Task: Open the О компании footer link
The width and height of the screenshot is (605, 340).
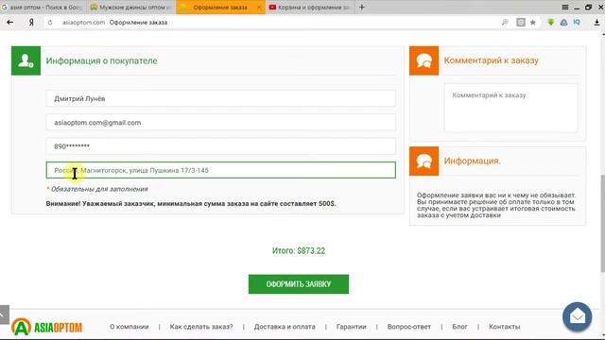Action: [x=130, y=327]
